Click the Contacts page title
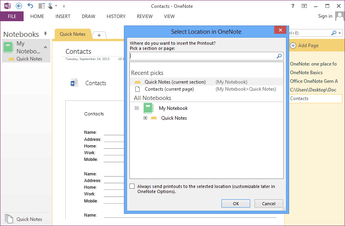The height and width of the screenshot is (226, 345). [78, 51]
